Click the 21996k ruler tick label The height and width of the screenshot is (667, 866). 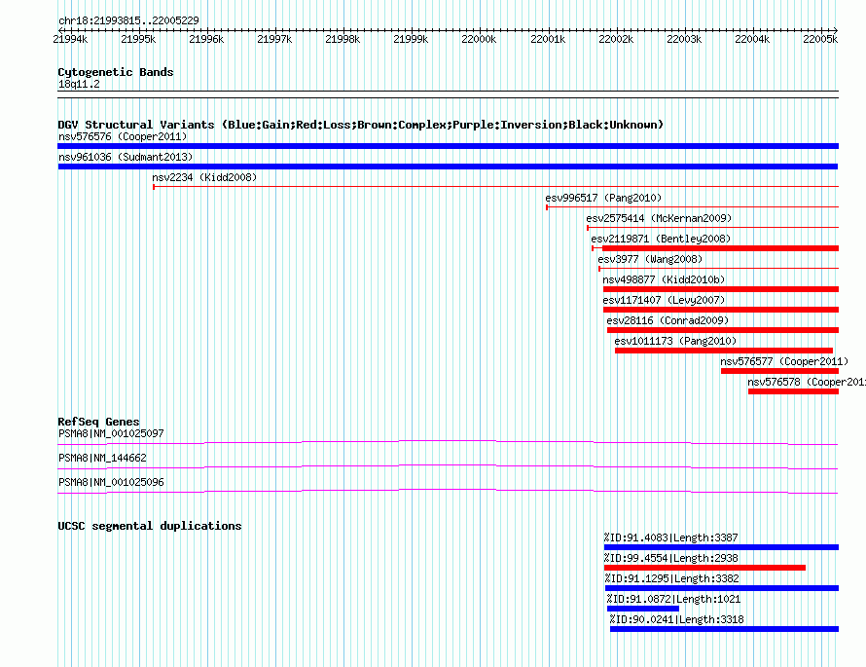point(206,39)
